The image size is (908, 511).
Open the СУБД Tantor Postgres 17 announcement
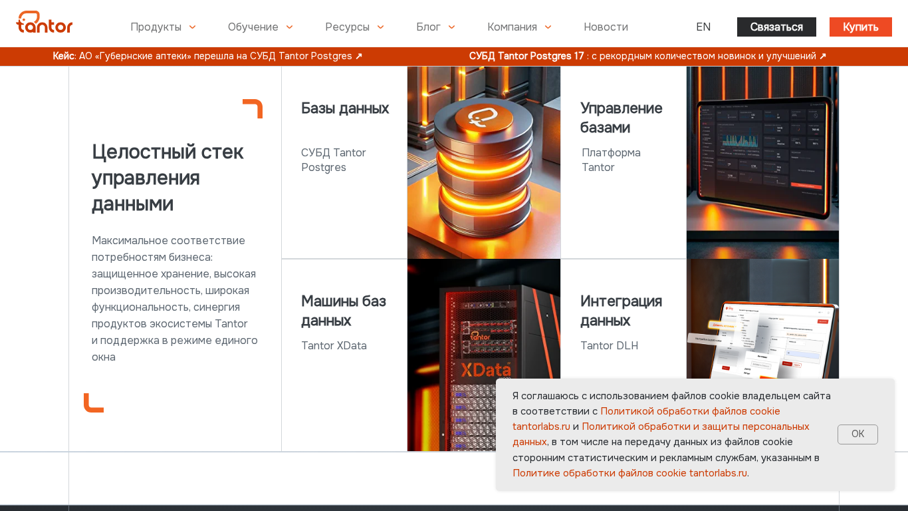(x=647, y=56)
